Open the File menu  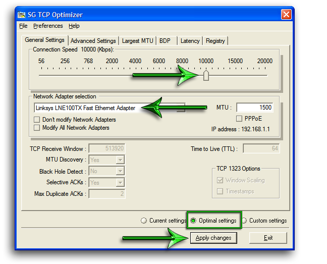point(23,26)
